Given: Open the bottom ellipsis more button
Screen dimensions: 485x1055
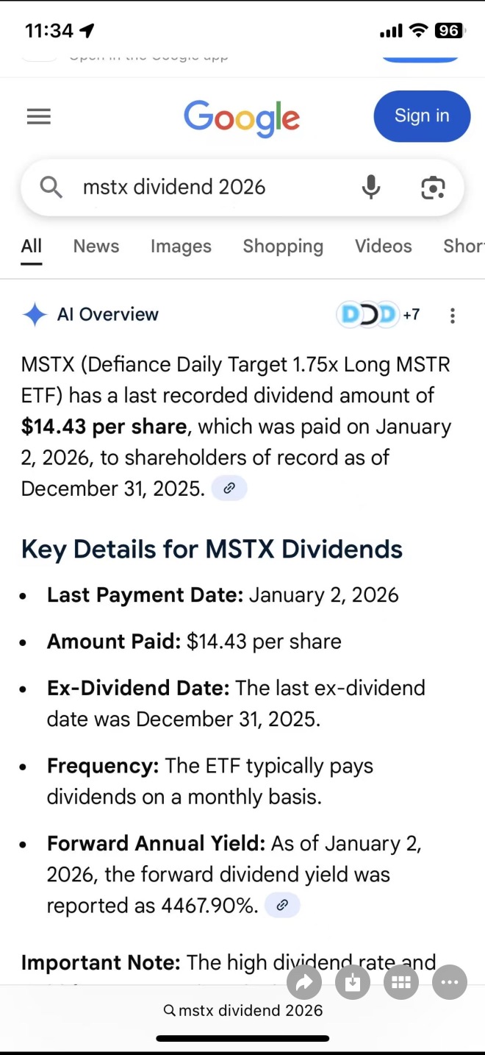Looking at the screenshot, I should pyautogui.click(x=450, y=982).
